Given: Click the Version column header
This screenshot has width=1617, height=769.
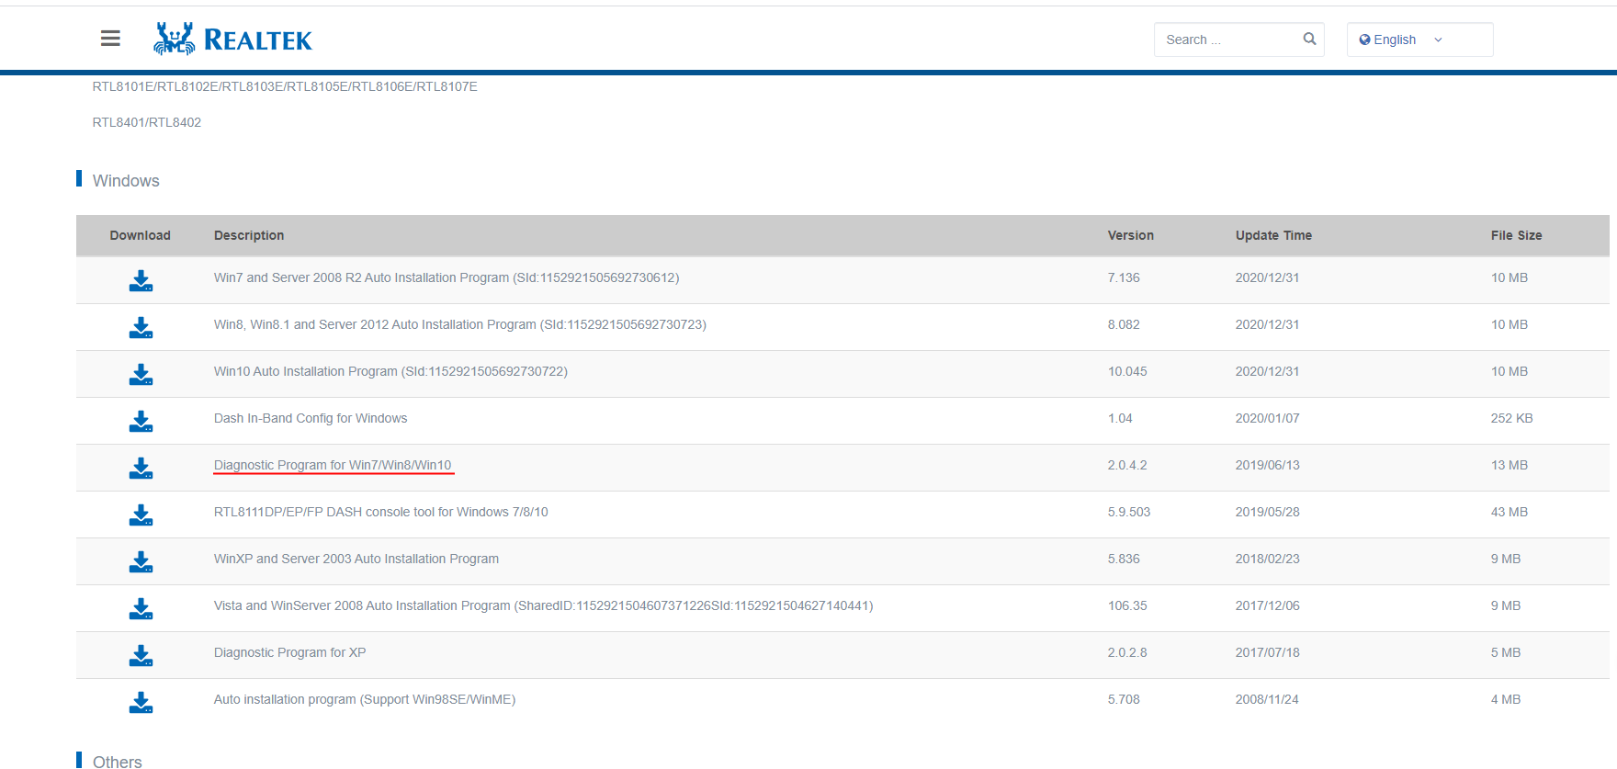Looking at the screenshot, I should coord(1131,235).
